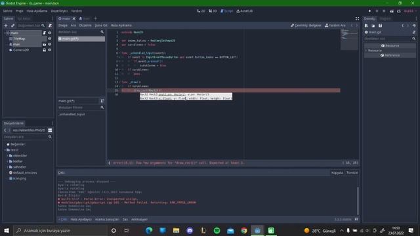Open the Yardım menu

pyautogui.click(x=76, y=11)
